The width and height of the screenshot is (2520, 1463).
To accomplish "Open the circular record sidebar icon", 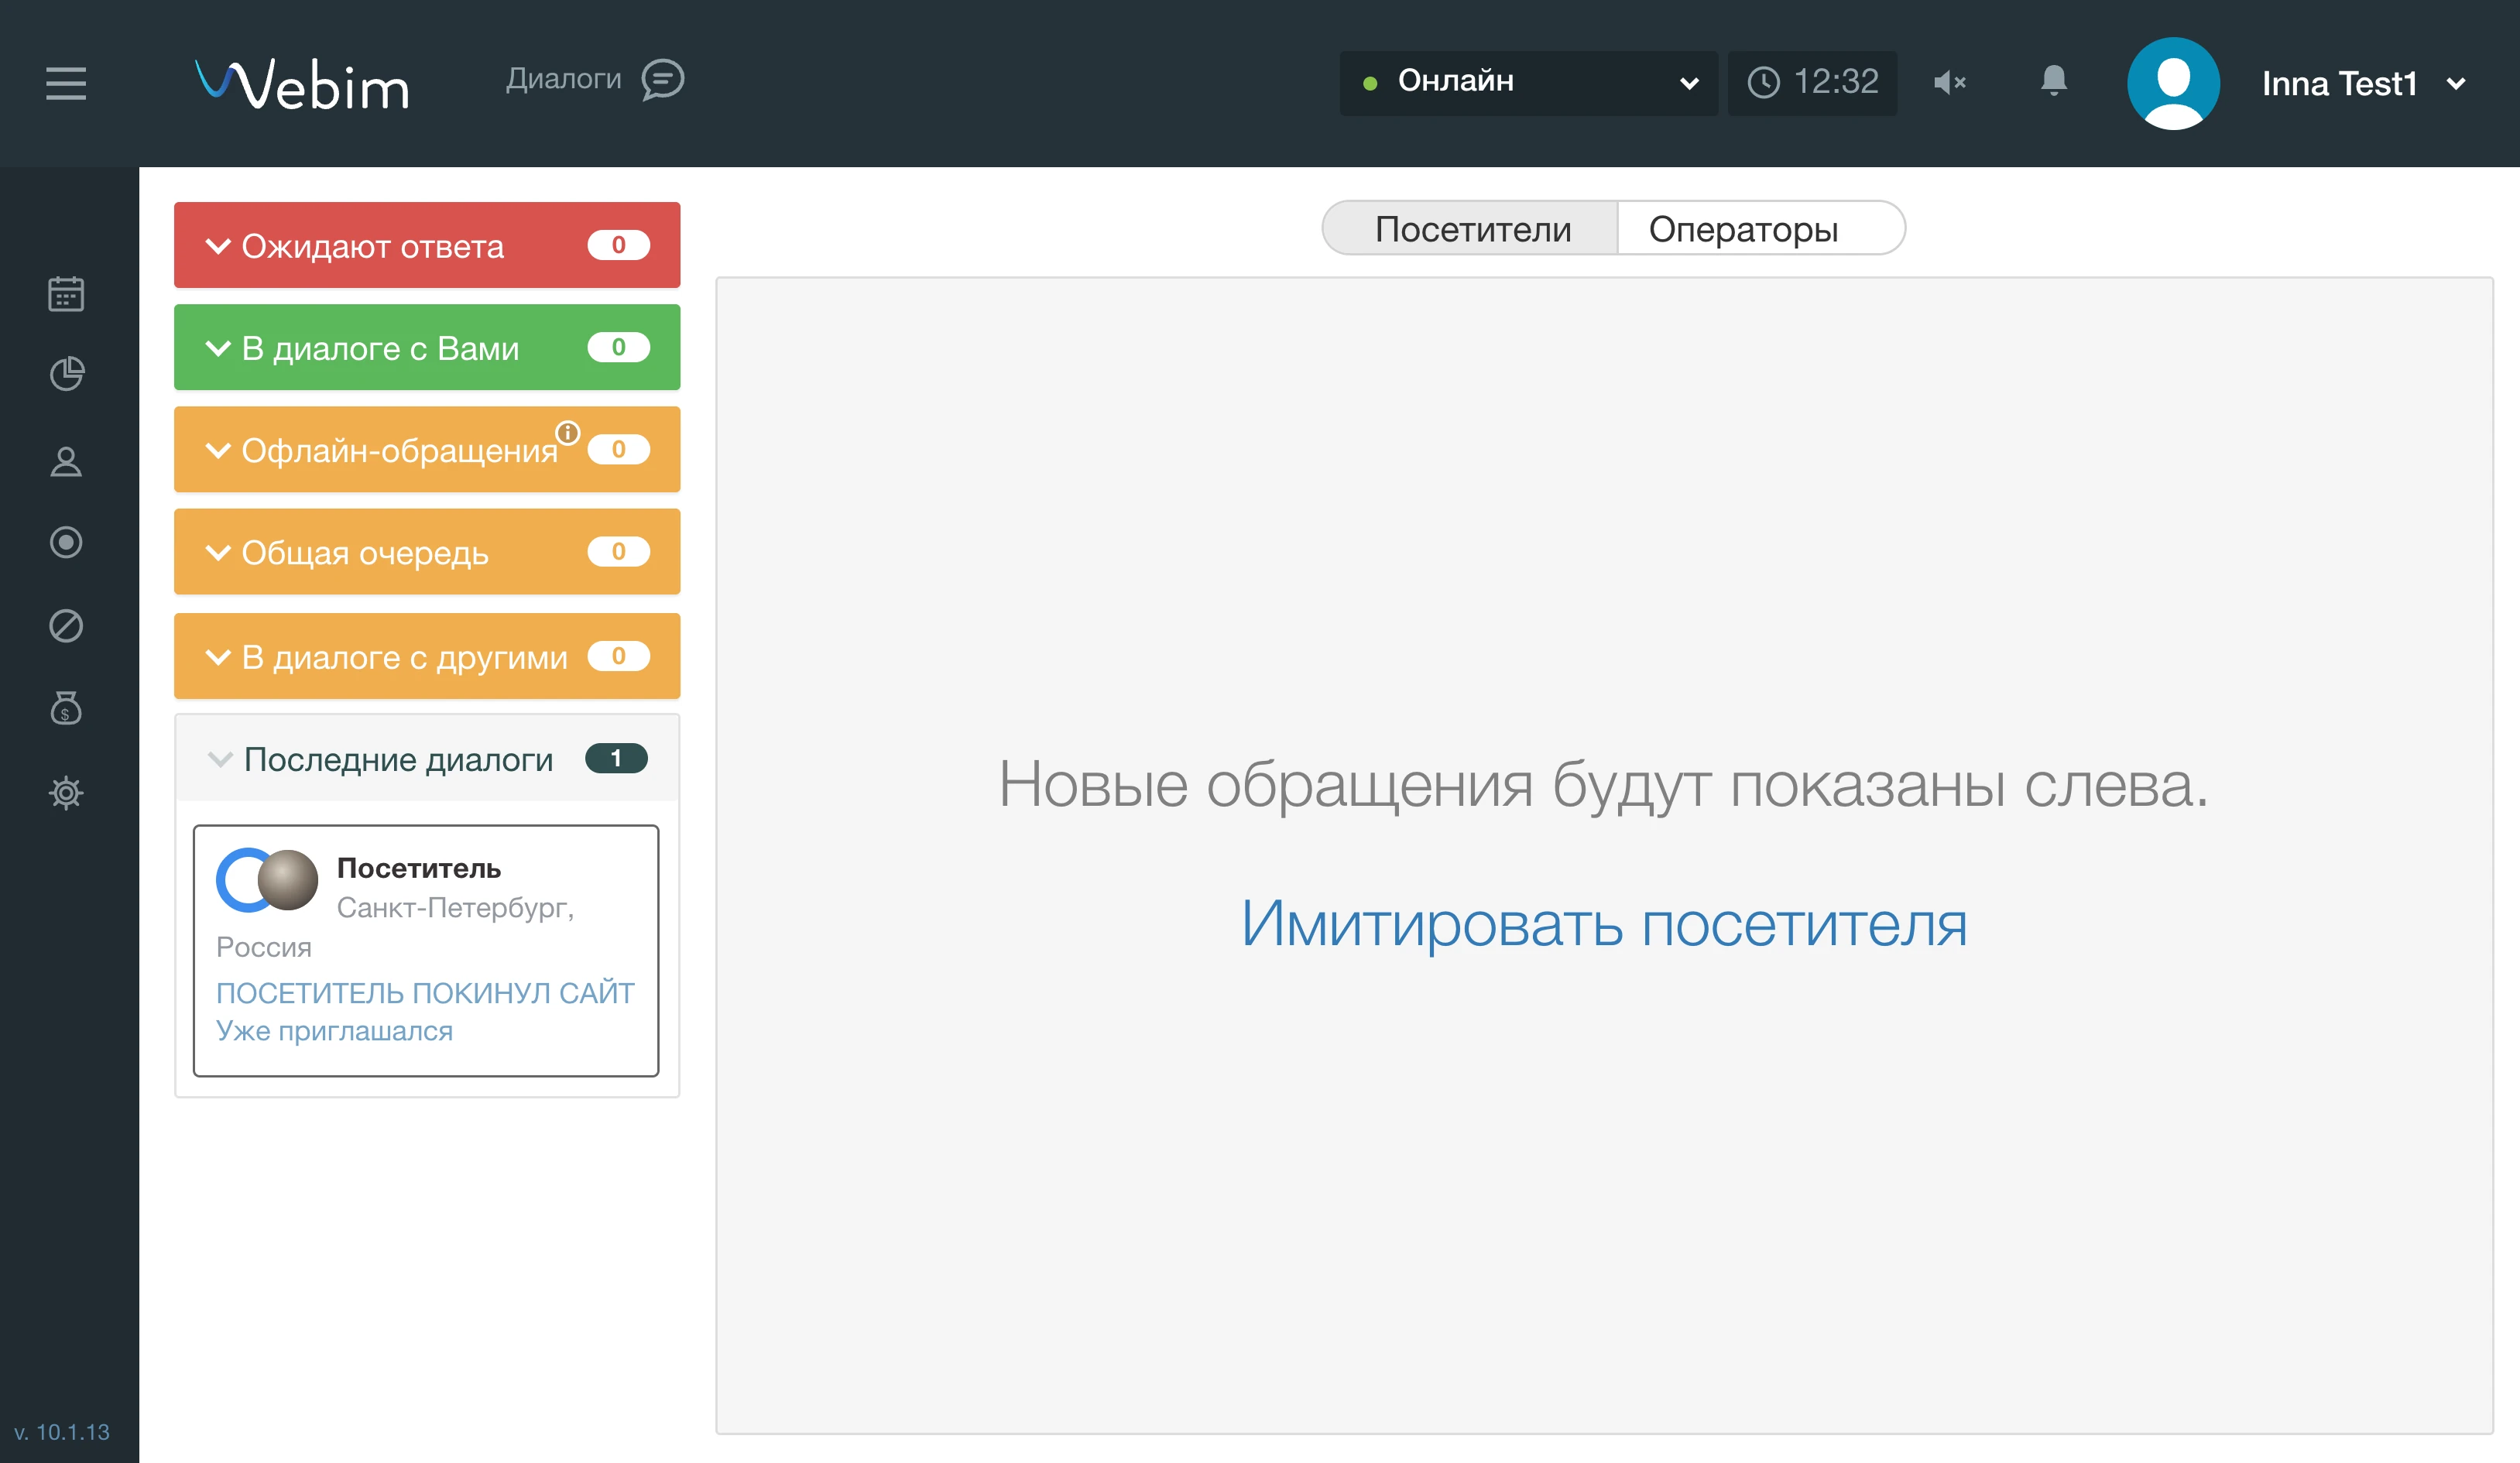I will coord(66,542).
